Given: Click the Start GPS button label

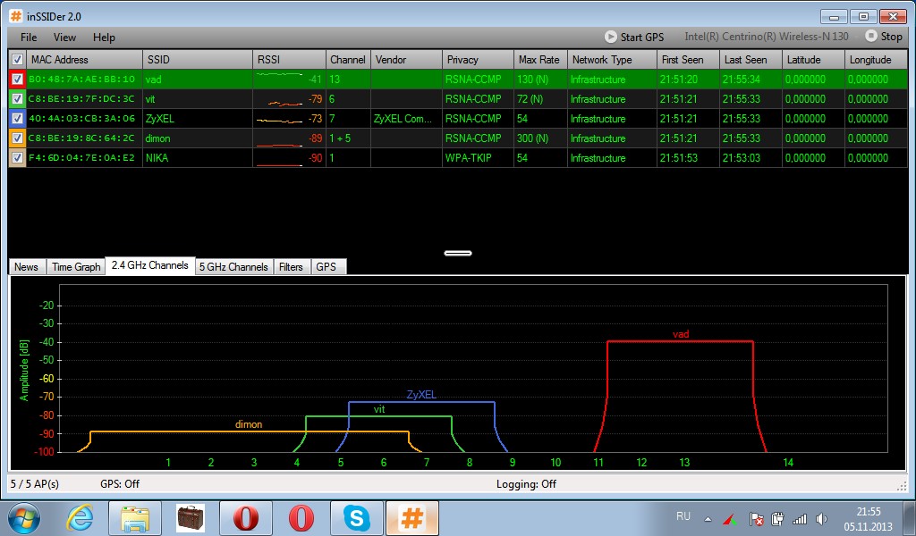Looking at the screenshot, I should [x=642, y=38].
